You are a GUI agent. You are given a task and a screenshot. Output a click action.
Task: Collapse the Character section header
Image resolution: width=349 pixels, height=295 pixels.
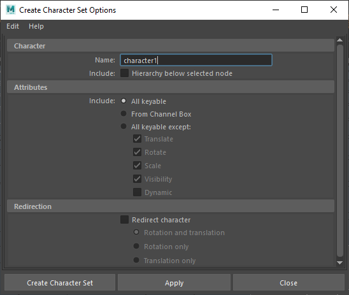click(x=171, y=46)
